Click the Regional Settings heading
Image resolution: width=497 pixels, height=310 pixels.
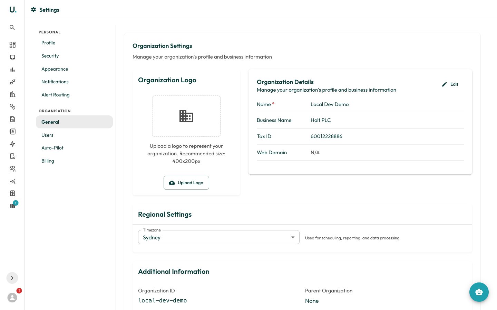165,214
